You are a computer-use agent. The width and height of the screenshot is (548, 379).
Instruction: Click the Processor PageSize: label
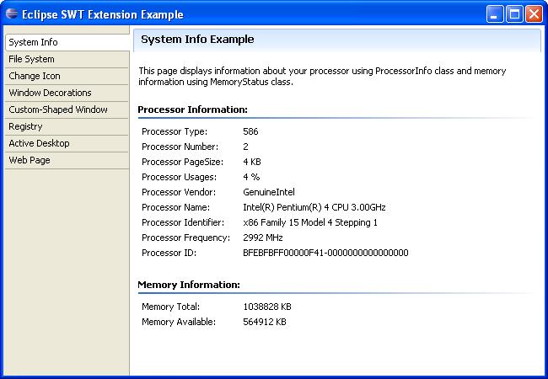tap(182, 162)
